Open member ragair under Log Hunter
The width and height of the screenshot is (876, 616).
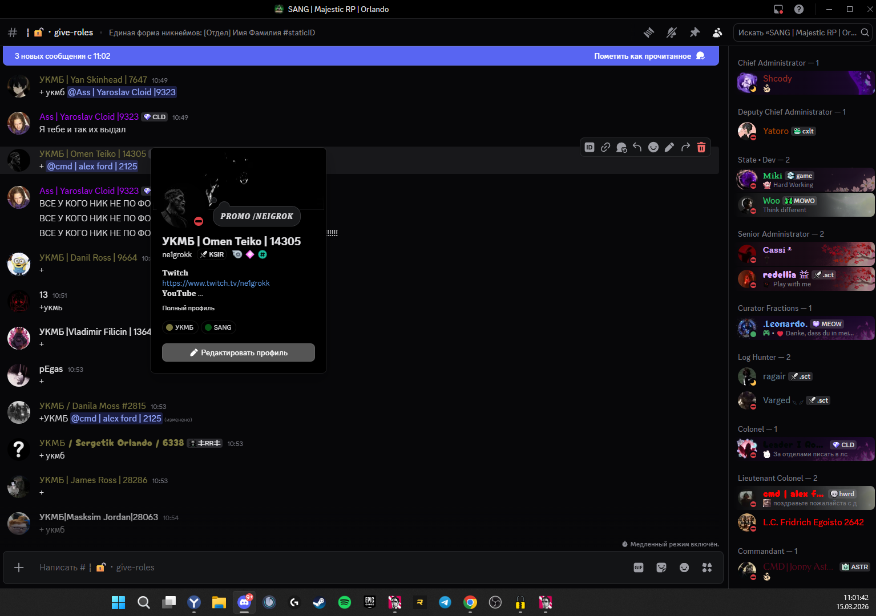(805, 376)
